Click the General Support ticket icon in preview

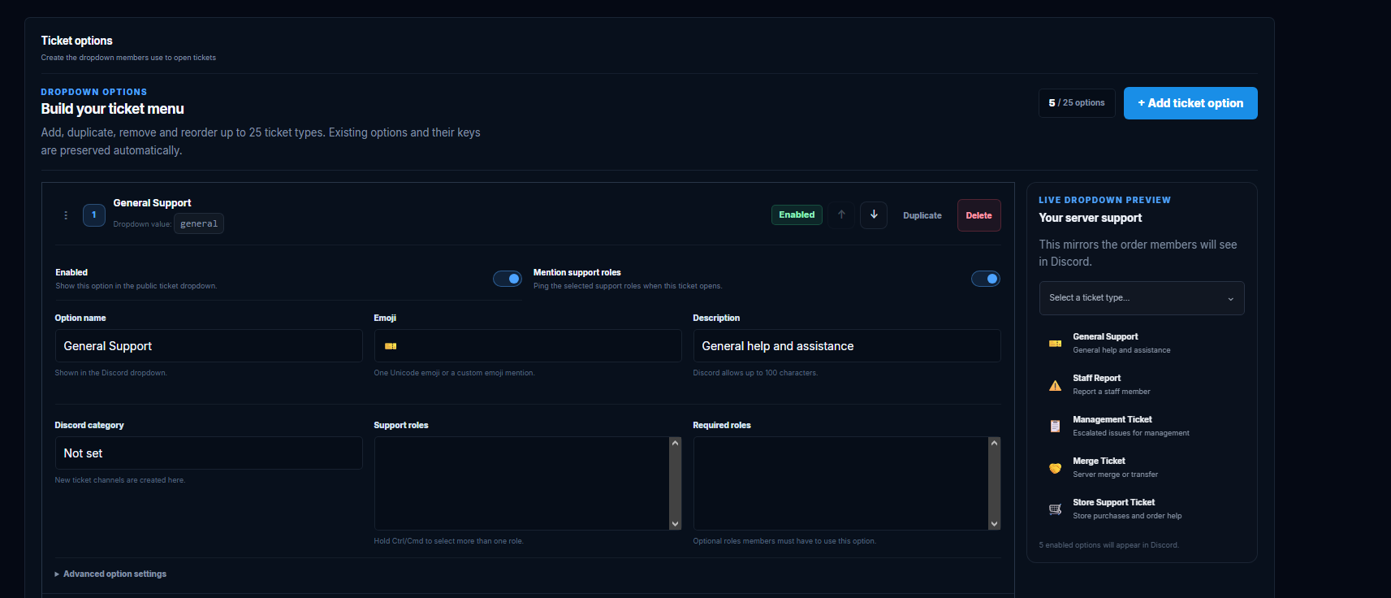point(1055,344)
